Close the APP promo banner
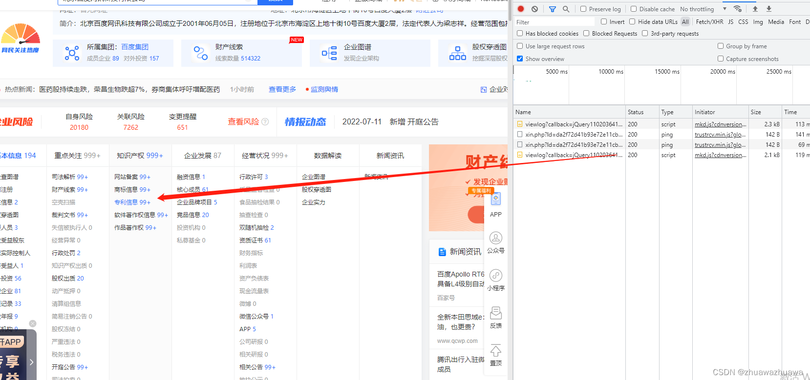 (33, 323)
